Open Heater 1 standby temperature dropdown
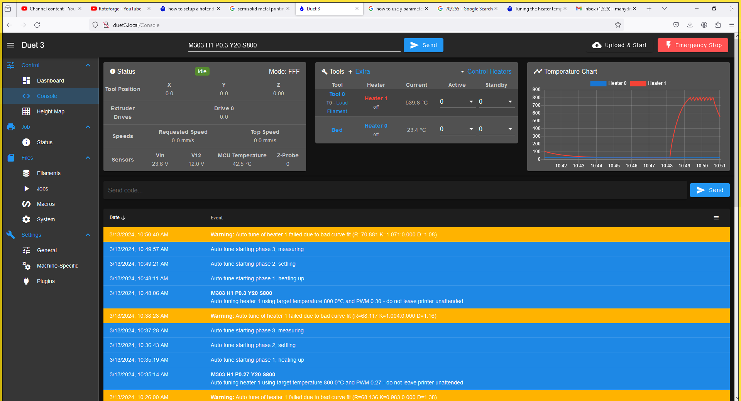This screenshot has width=741, height=401. (510, 101)
